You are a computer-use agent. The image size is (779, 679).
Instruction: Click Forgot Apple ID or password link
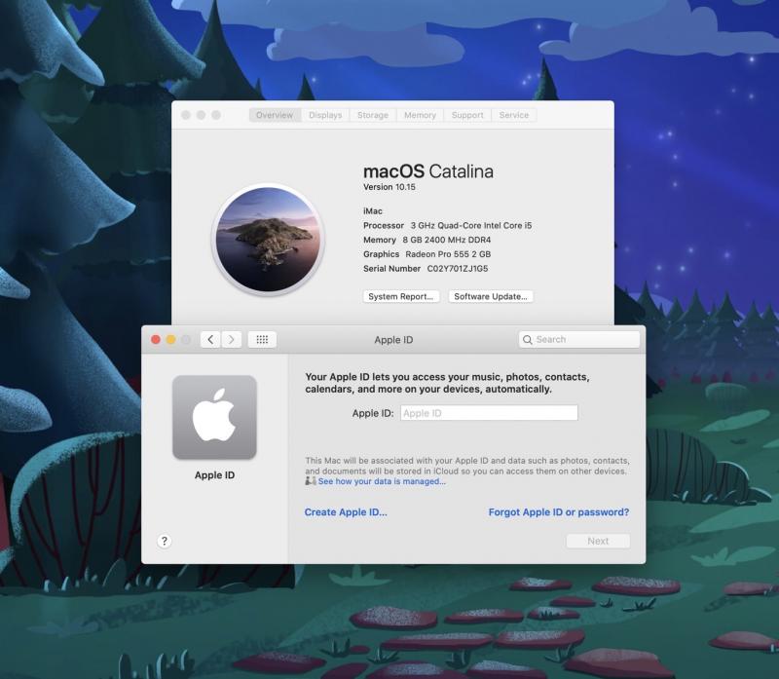click(559, 512)
